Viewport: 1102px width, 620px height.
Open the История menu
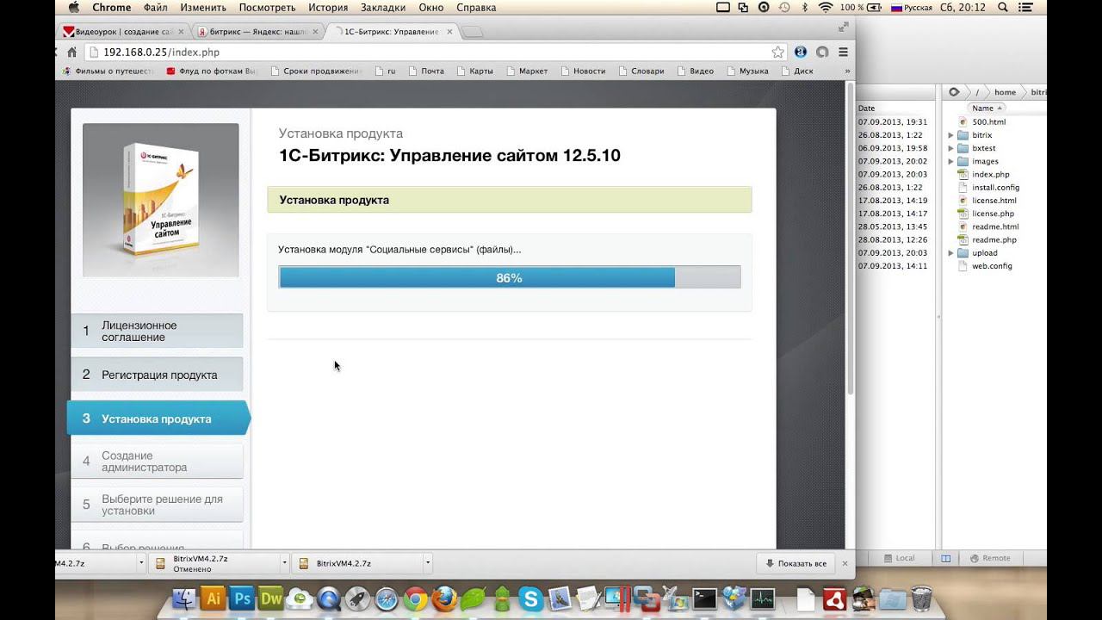click(x=328, y=8)
